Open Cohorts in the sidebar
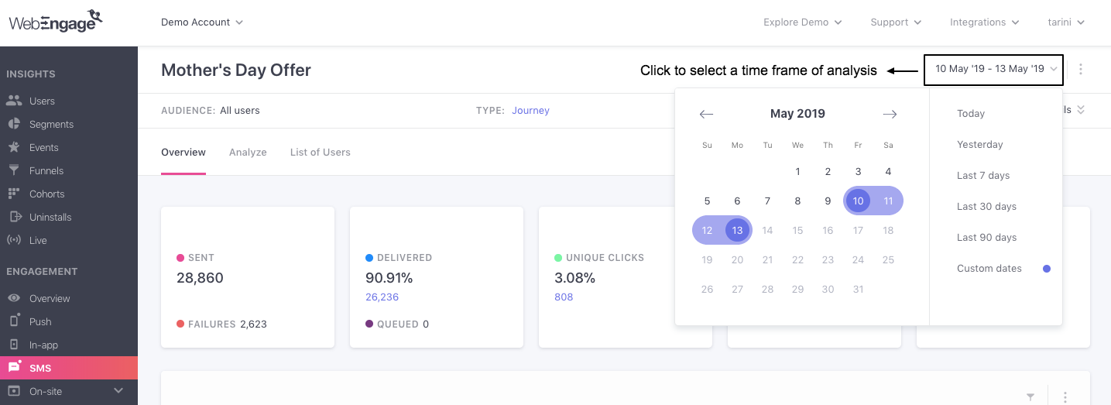The width and height of the screenshot is (1111, 405). [47, 194]
